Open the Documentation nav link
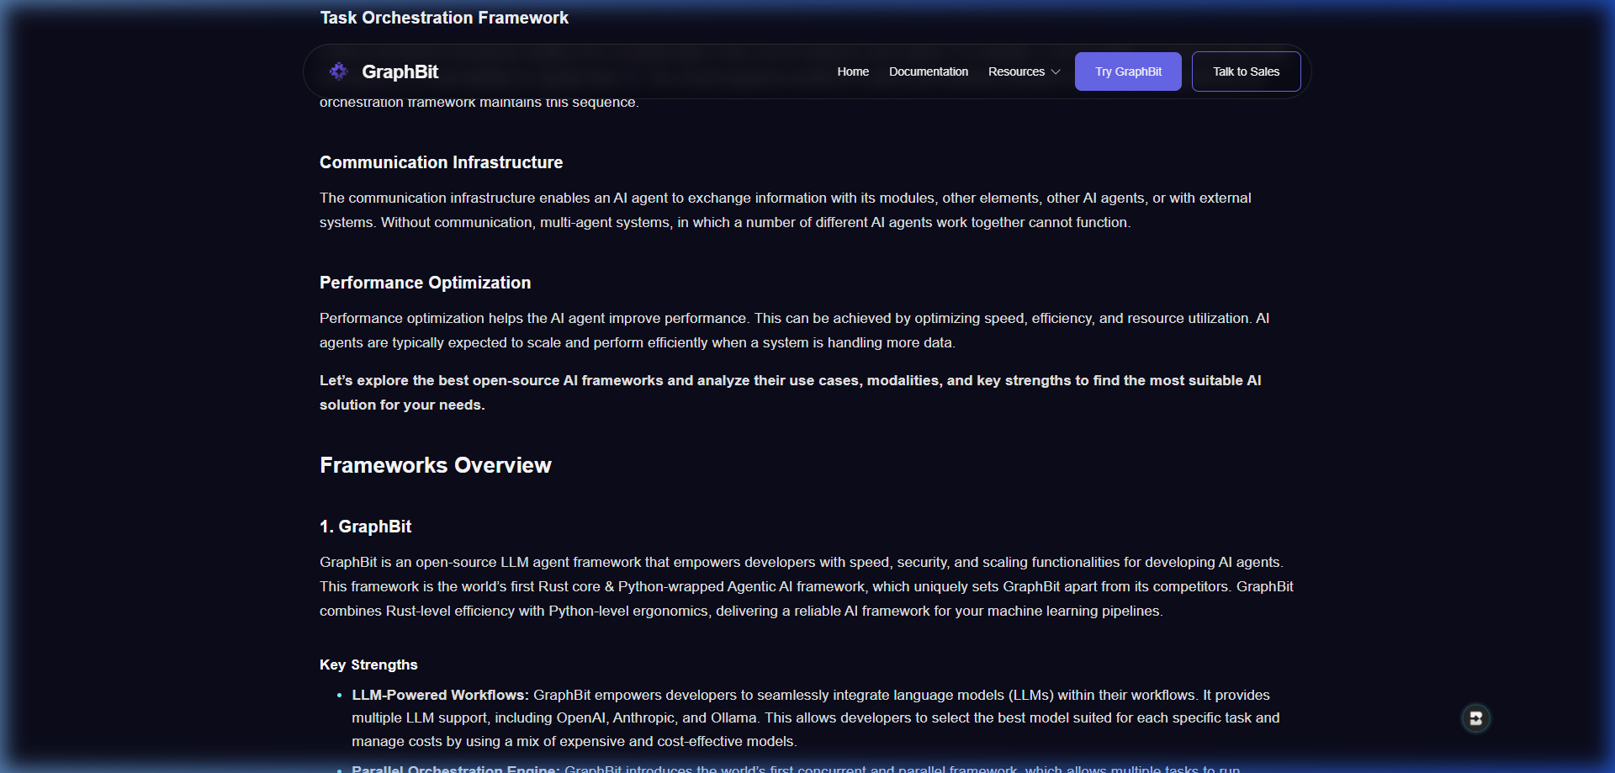The image size is (1615, 773). point(929,71)
